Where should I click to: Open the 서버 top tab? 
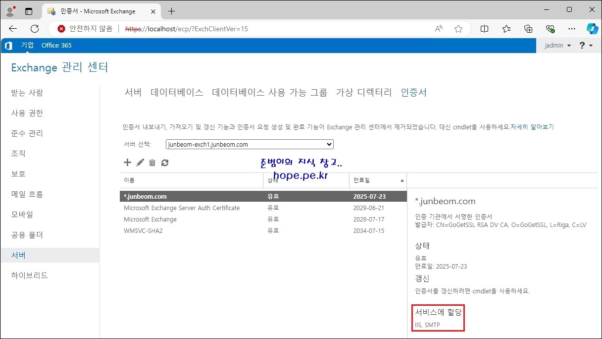point(133,92)
